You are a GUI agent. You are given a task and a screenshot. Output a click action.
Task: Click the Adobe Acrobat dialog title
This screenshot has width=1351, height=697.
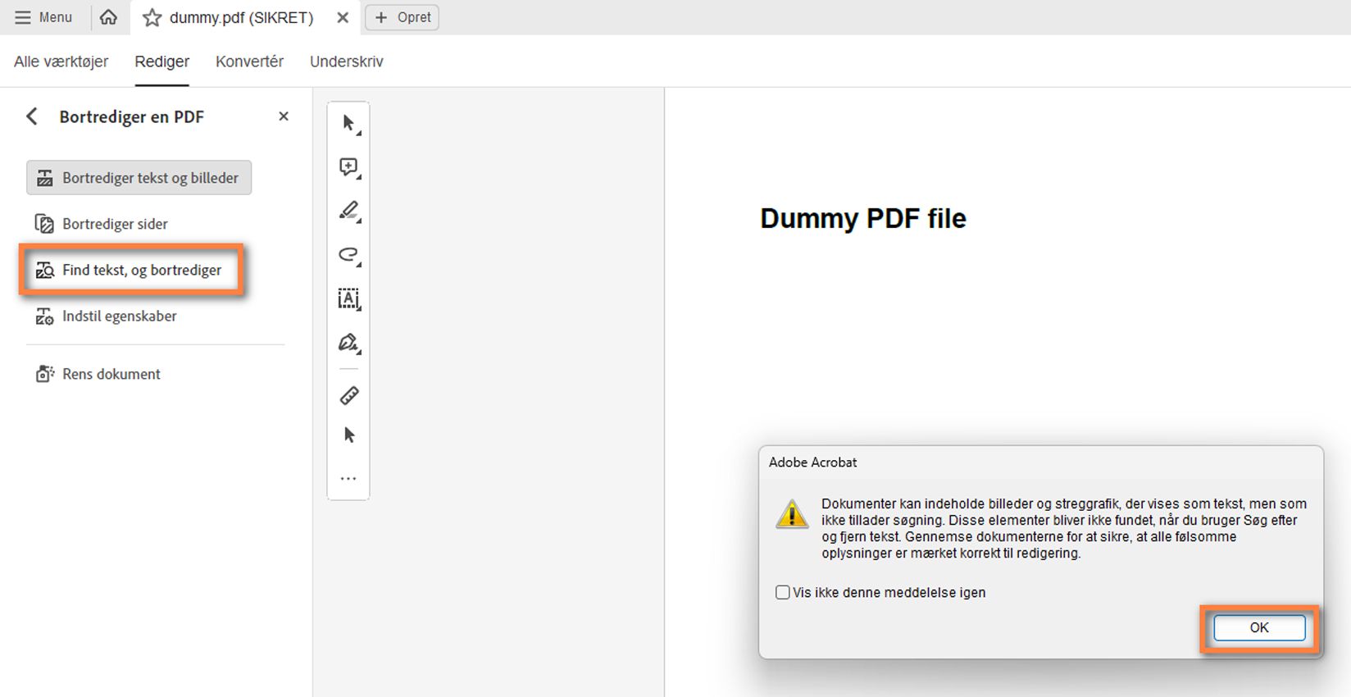click(812, 462)
